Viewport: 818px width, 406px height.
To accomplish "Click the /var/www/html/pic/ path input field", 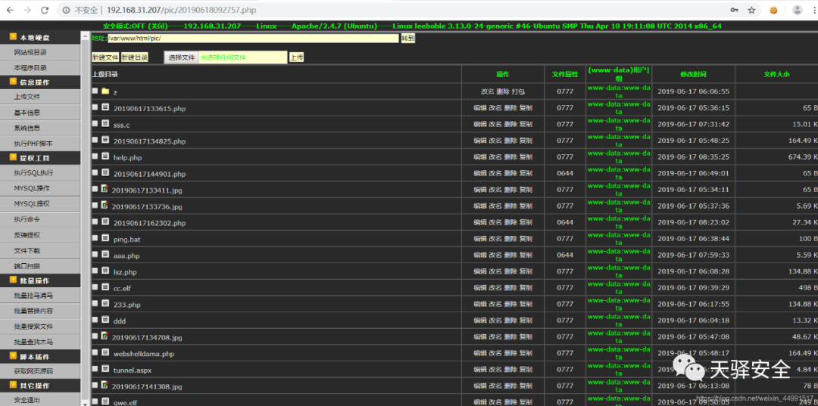I will click(x=253, y=38).
